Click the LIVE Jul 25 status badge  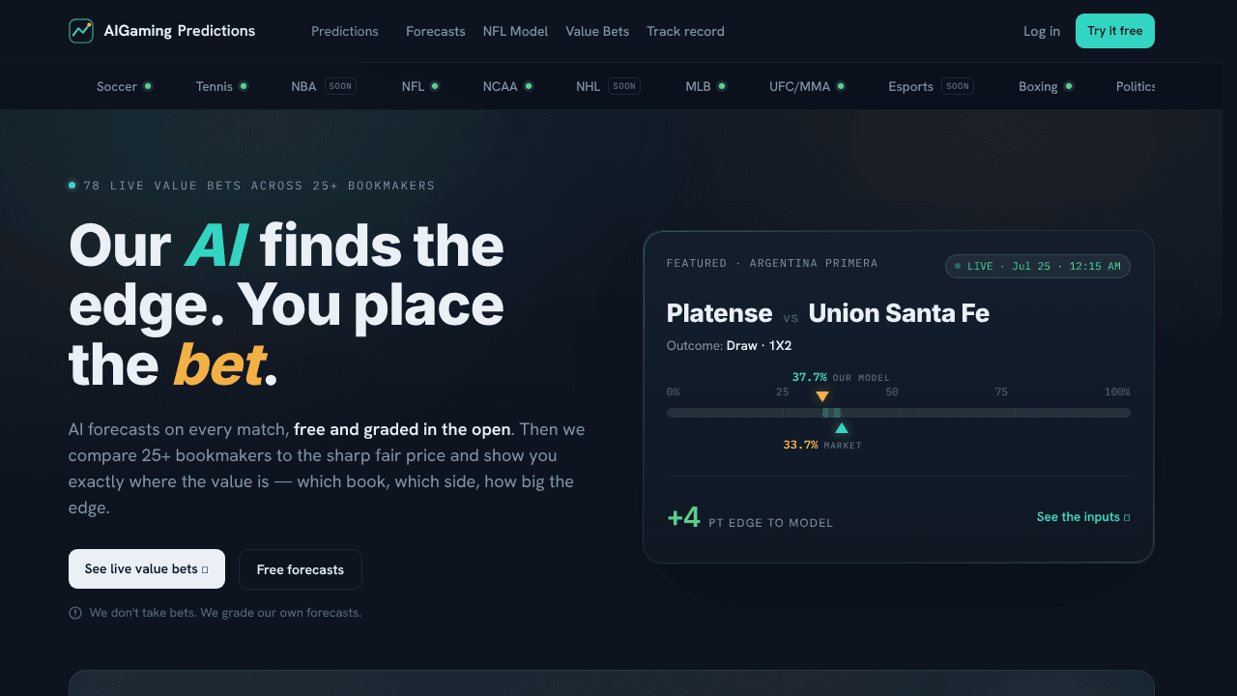coord(1038,266)
